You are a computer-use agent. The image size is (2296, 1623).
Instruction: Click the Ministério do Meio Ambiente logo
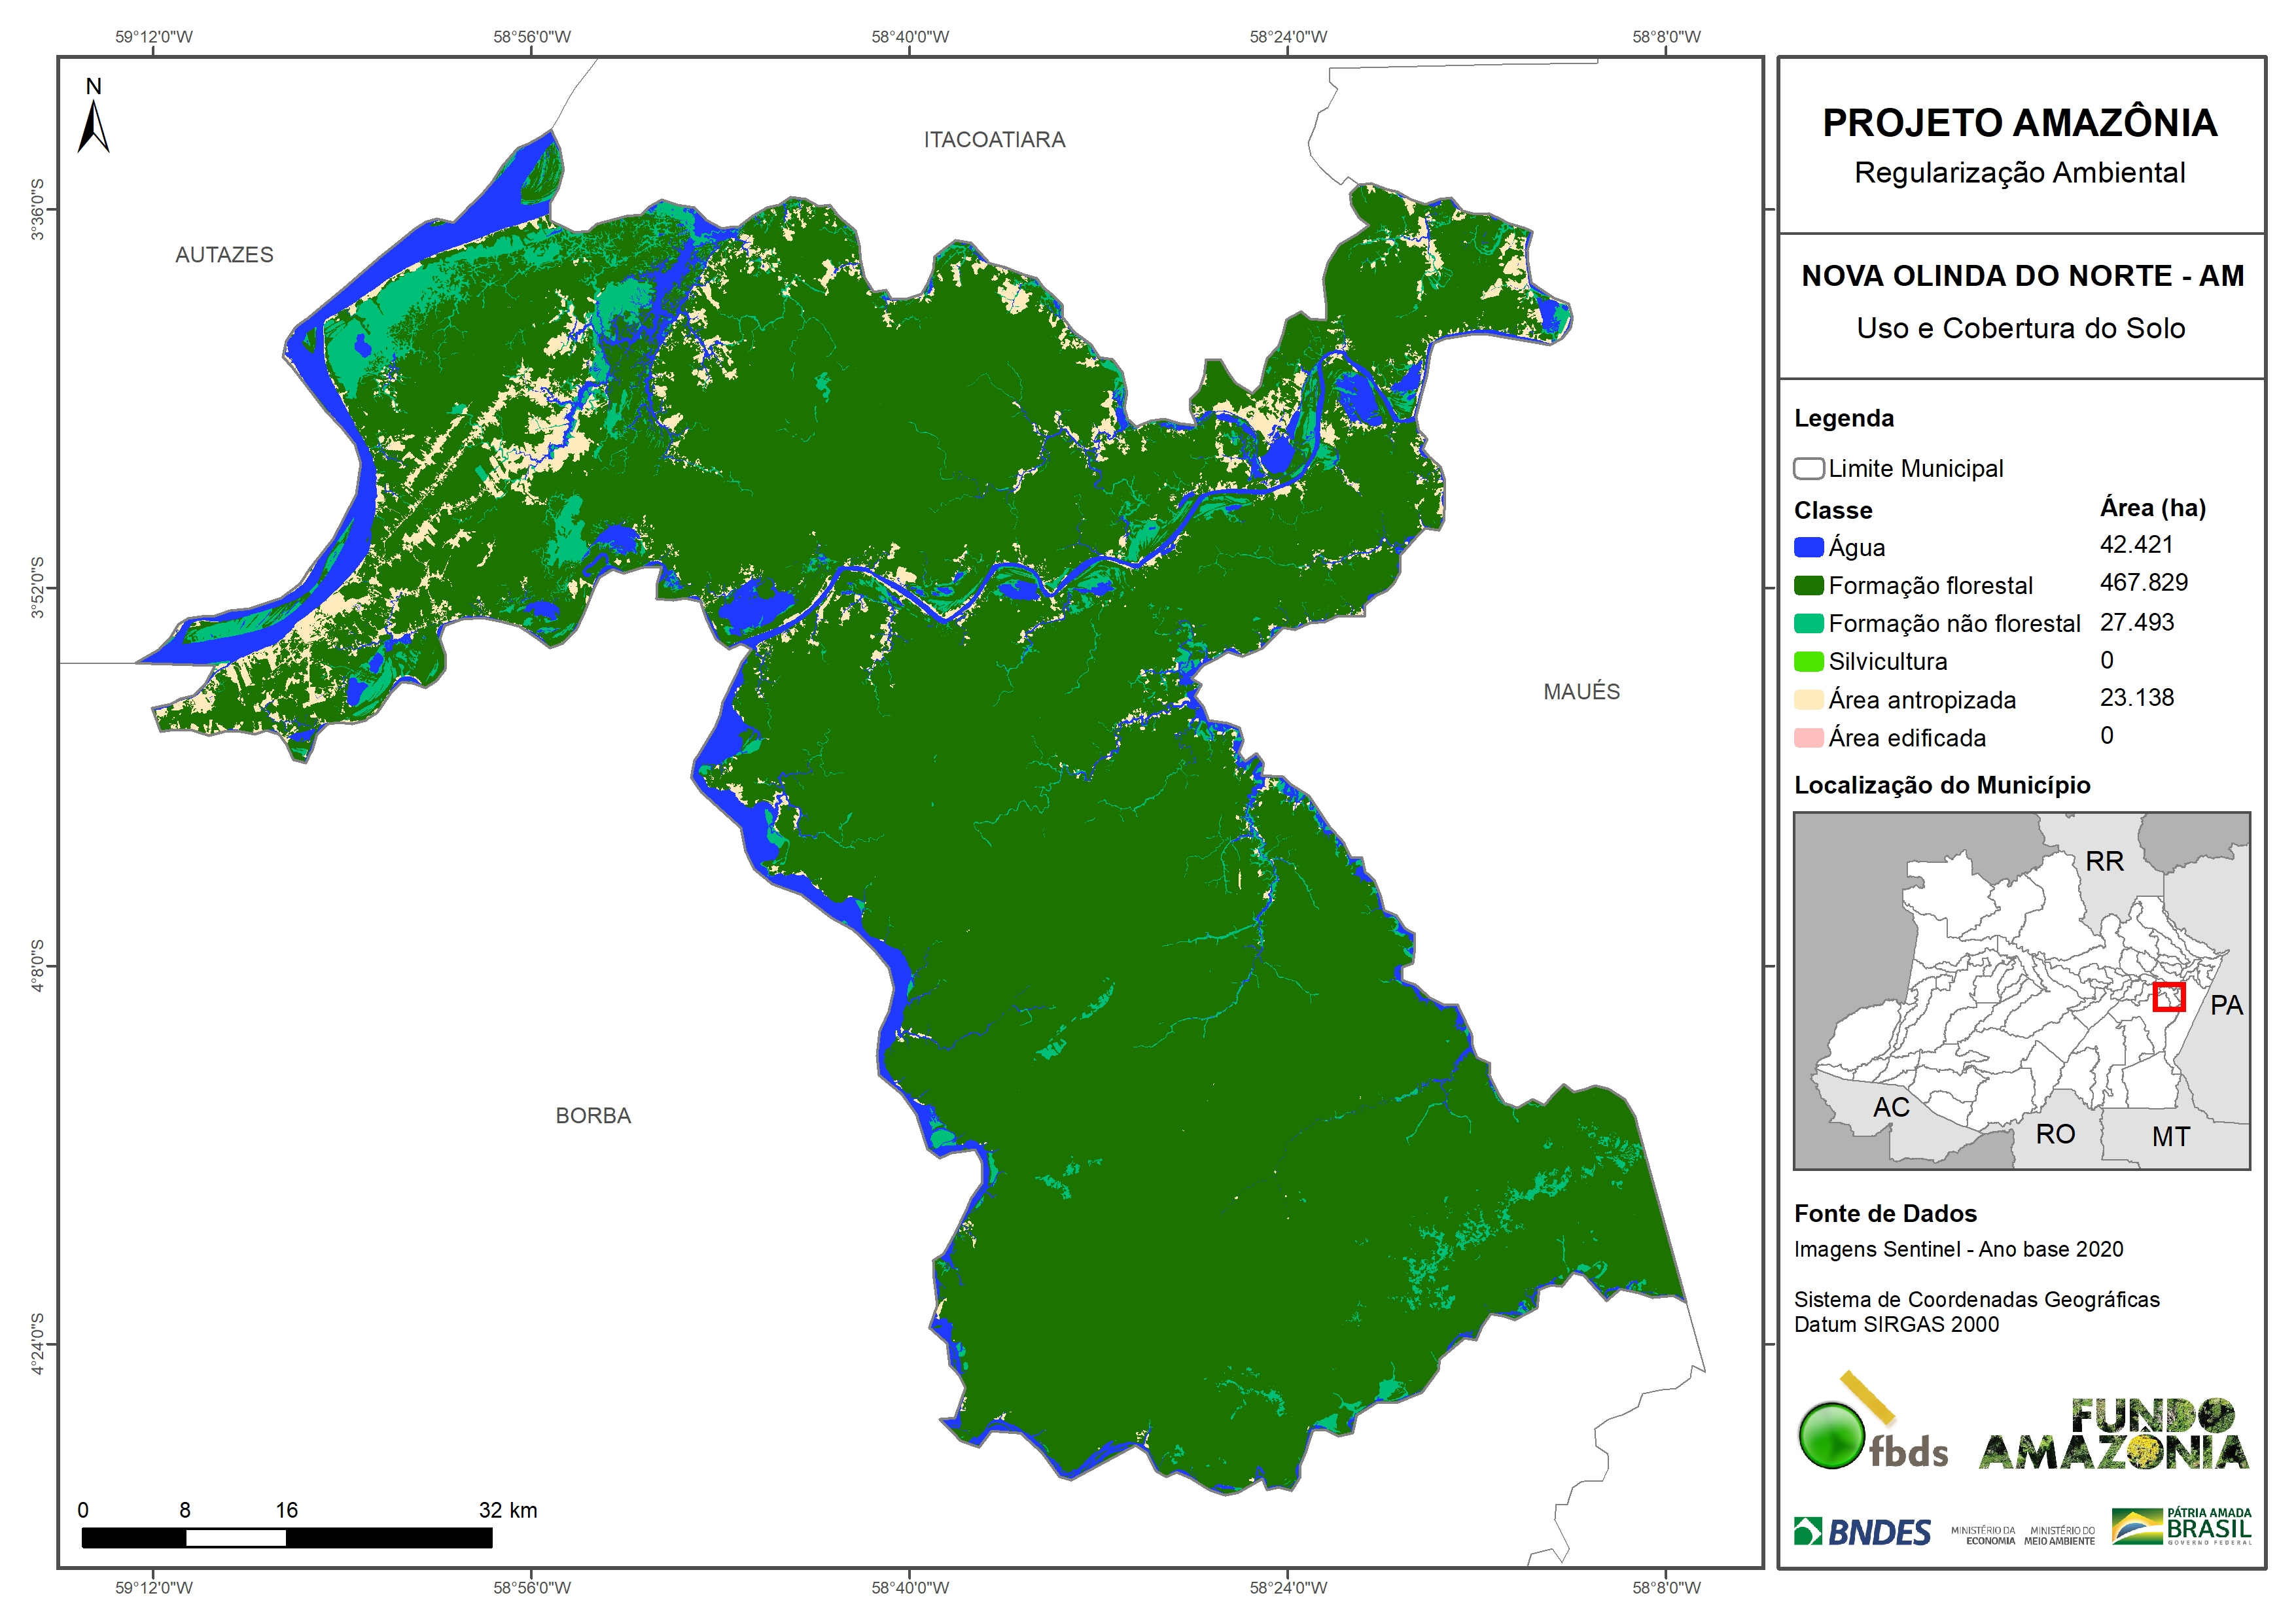[2059, 1535]
